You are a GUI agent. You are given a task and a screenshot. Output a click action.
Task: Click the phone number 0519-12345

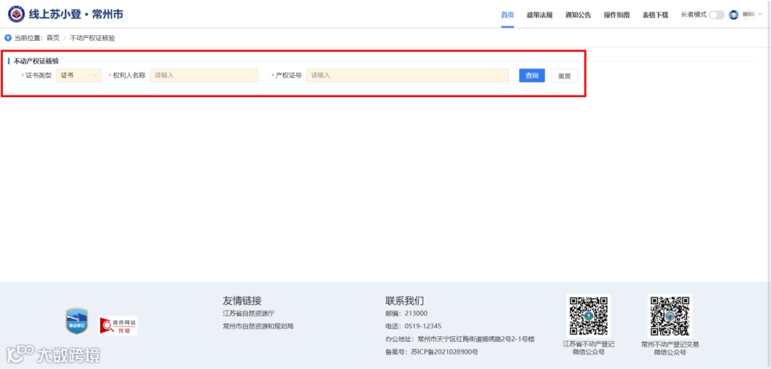click(x=423, y=325)
